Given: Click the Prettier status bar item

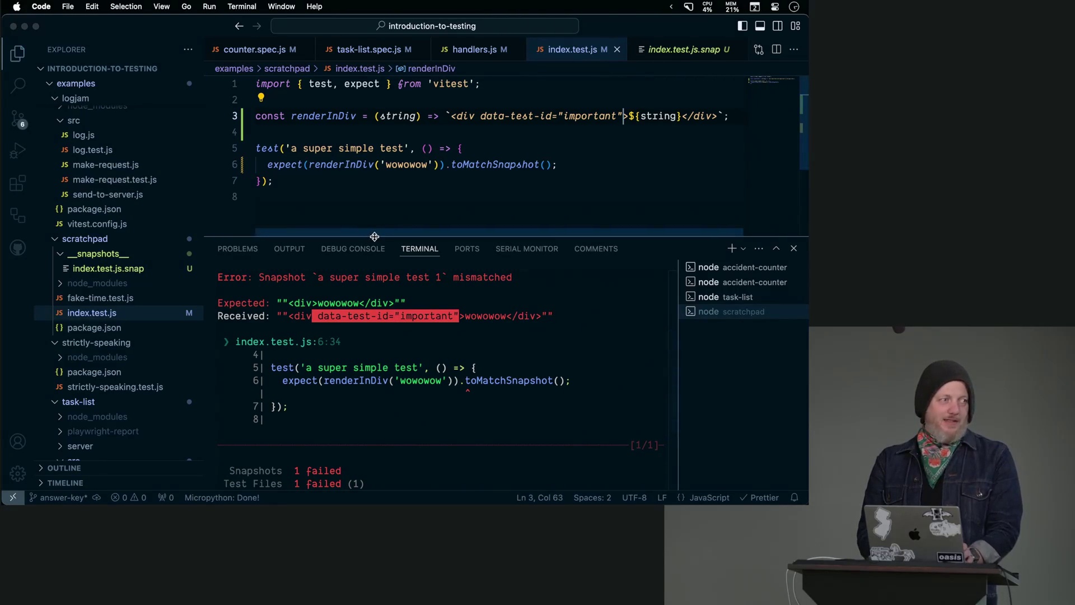Looking at the screenshot, I should coord(759,497).
